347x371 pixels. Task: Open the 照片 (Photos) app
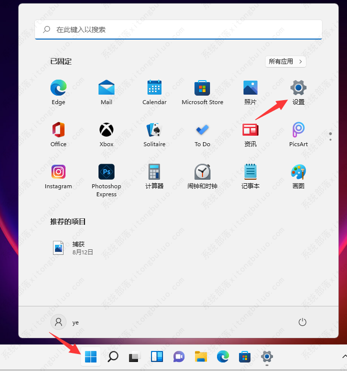pos(250,92)
